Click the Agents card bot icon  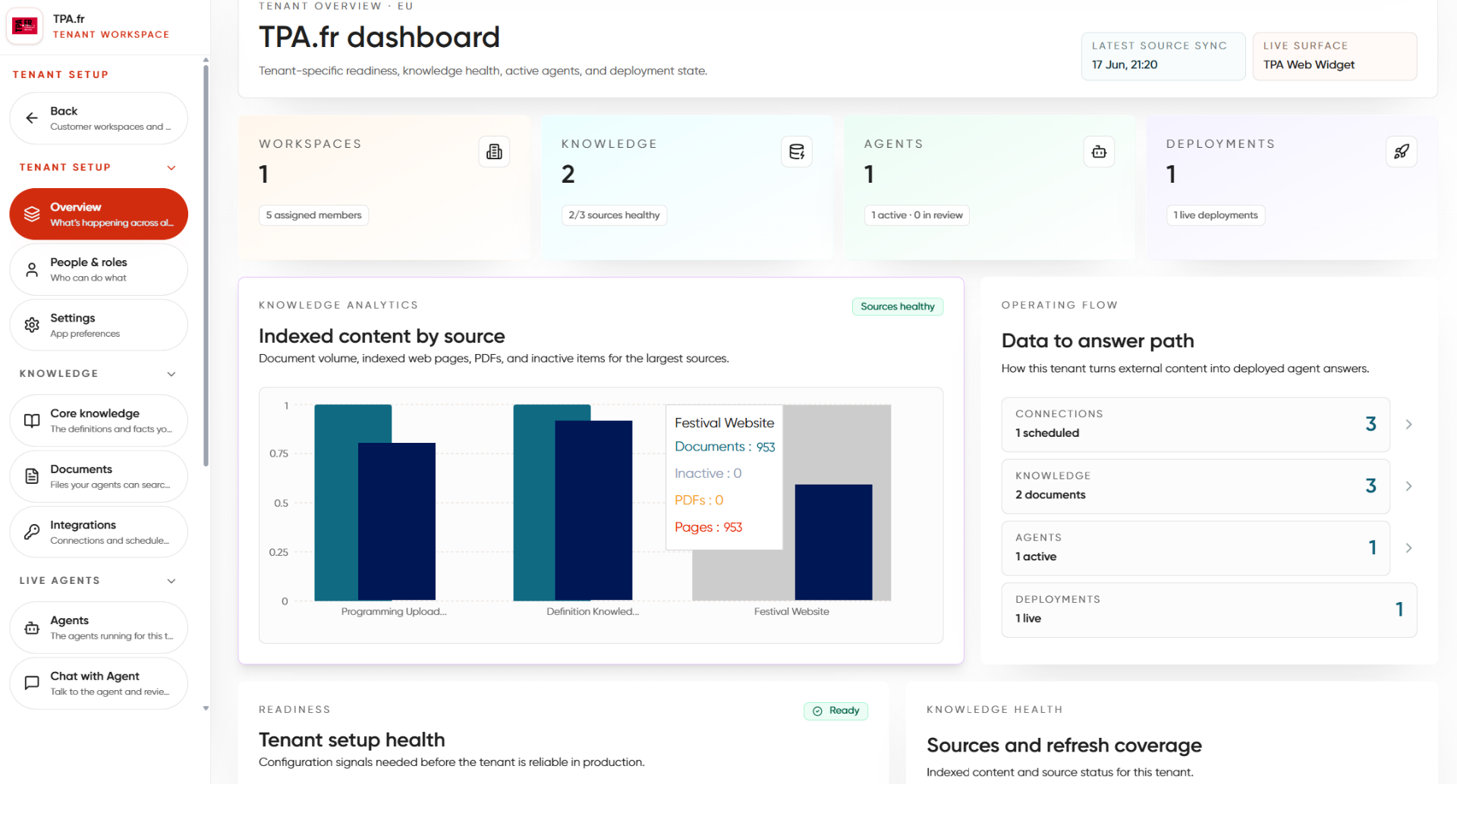click(x=1099, y=152)
